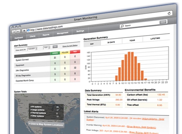Click the # Thermal systems map entry
This screenshot has width=182, height=134.
[x=38, y=113]
